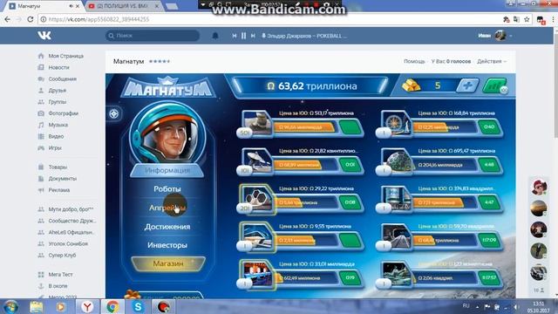558x314 pixels.
Task: Open the VK logo home link
Action: [x=44, y=35]
